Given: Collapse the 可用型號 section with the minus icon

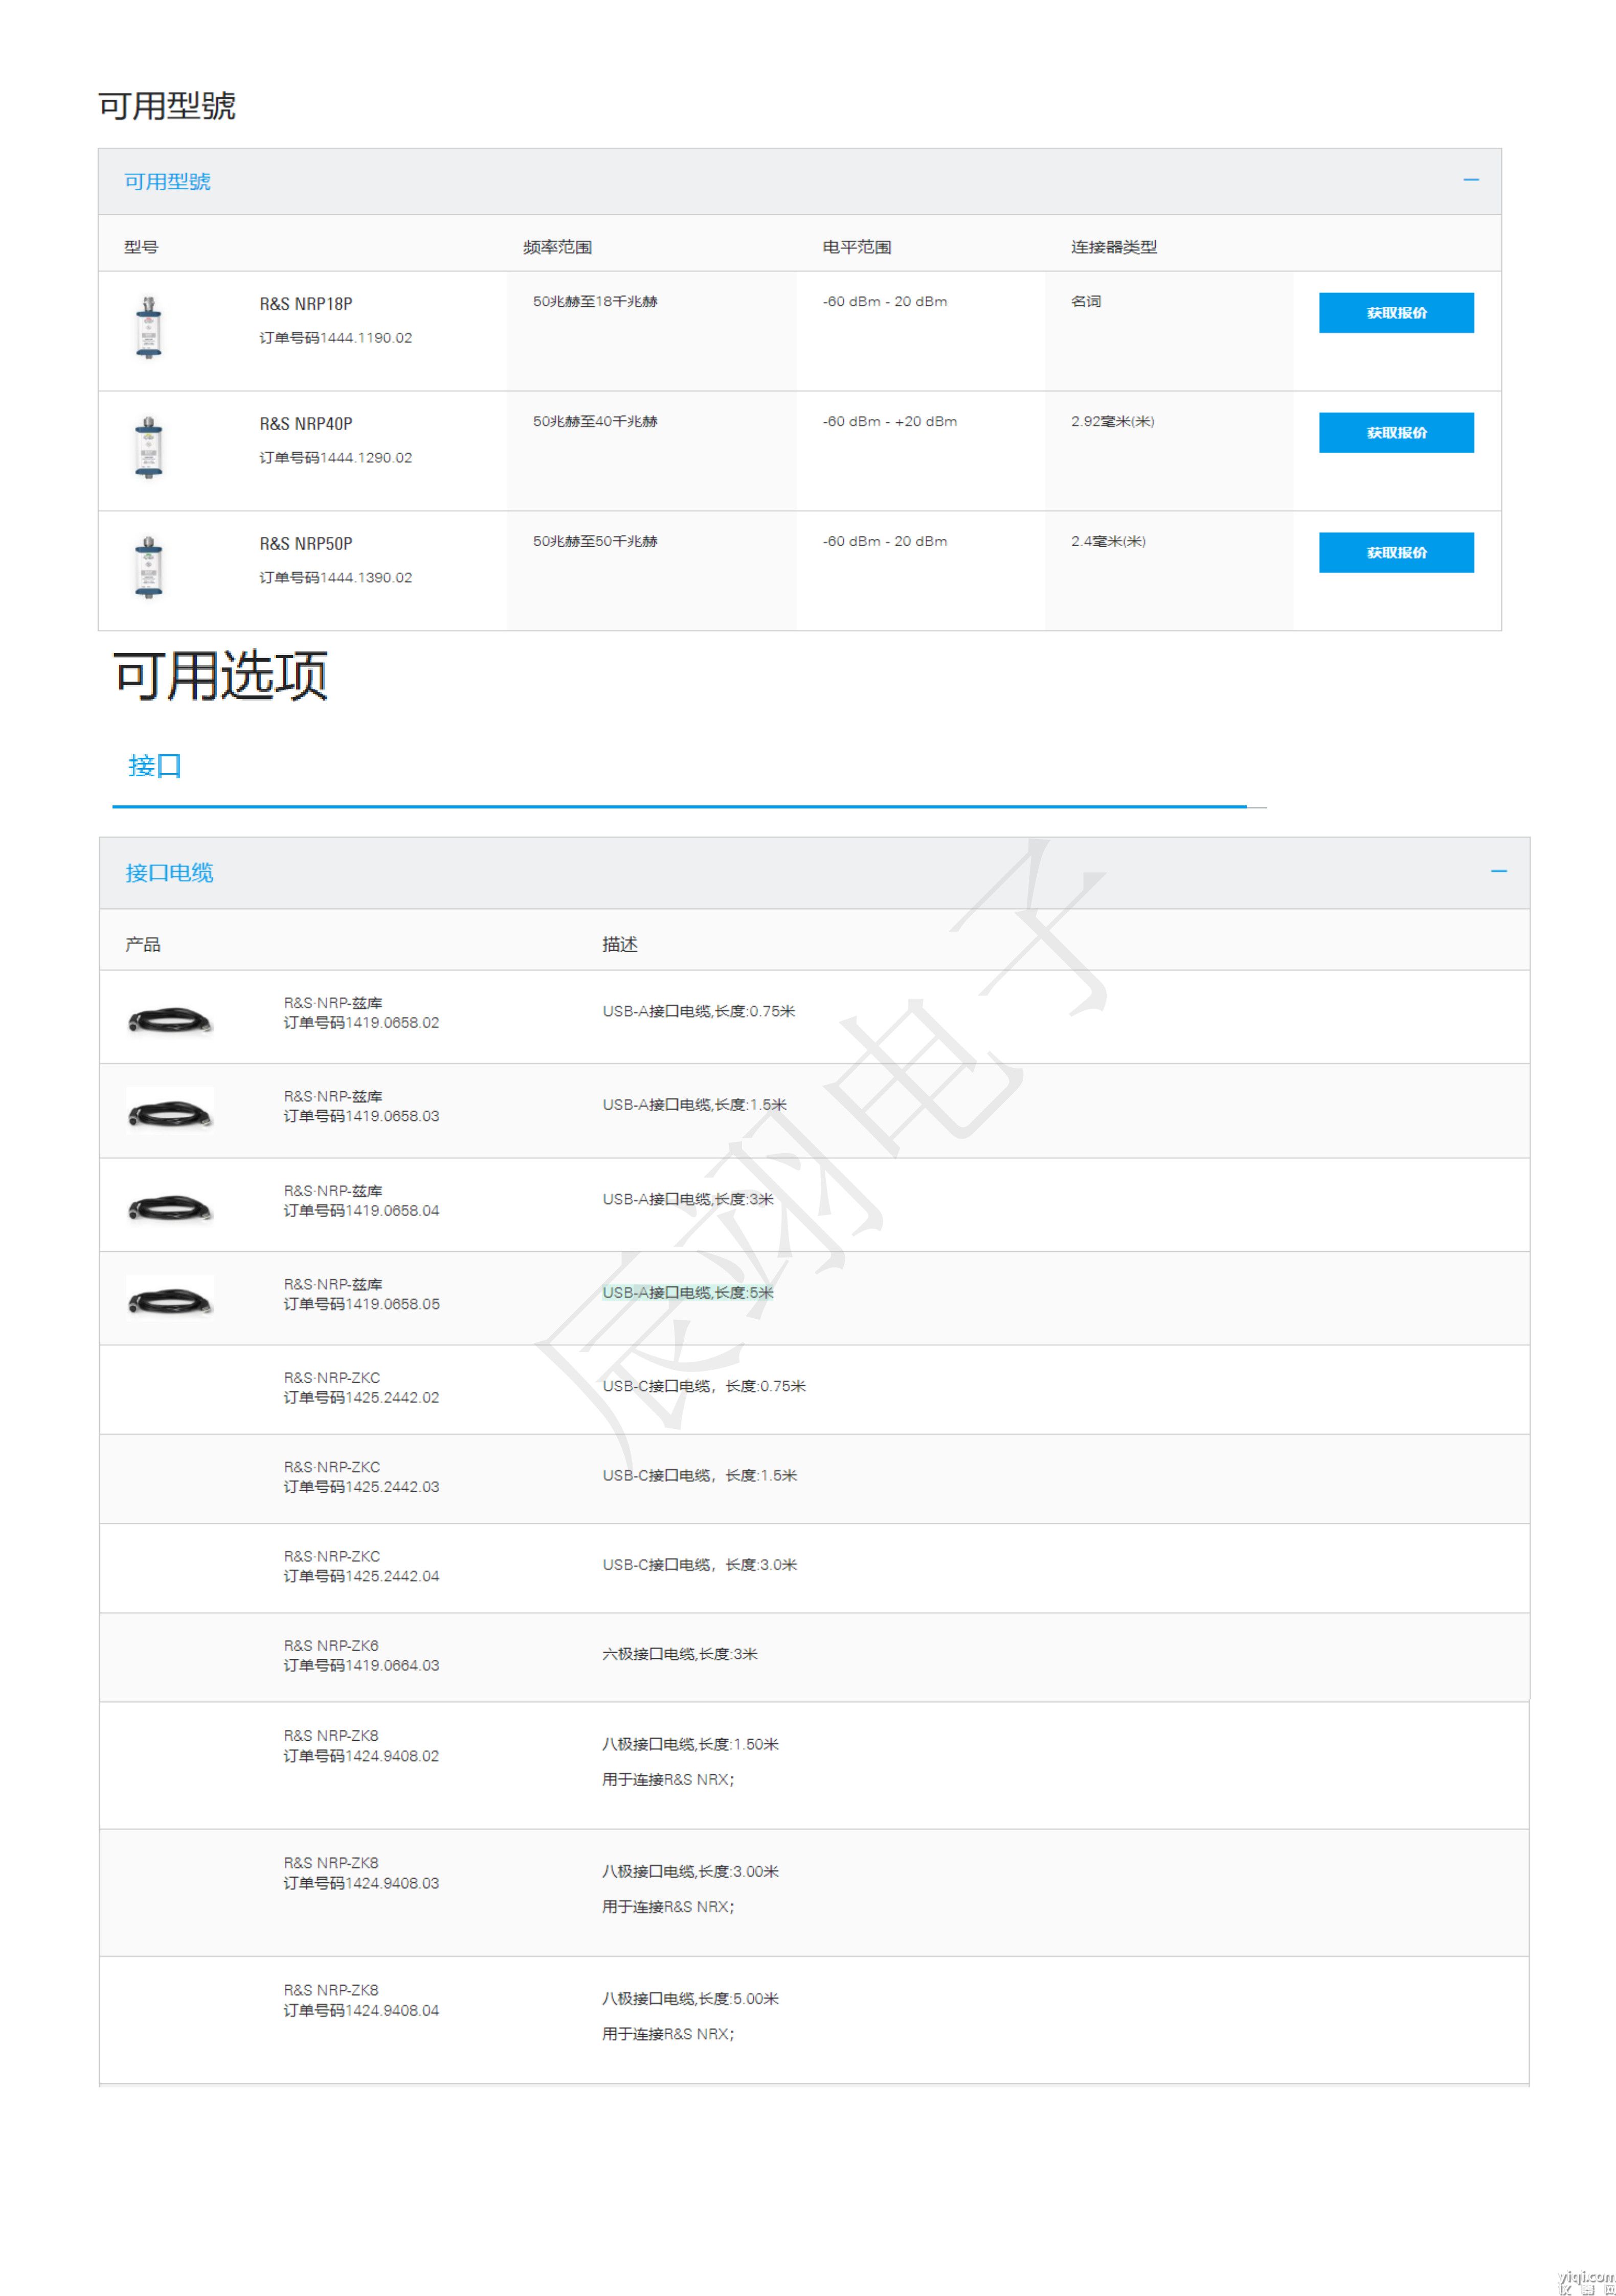Looking at the screenshot, I should pyautogui.click(x=1470, y=180).
